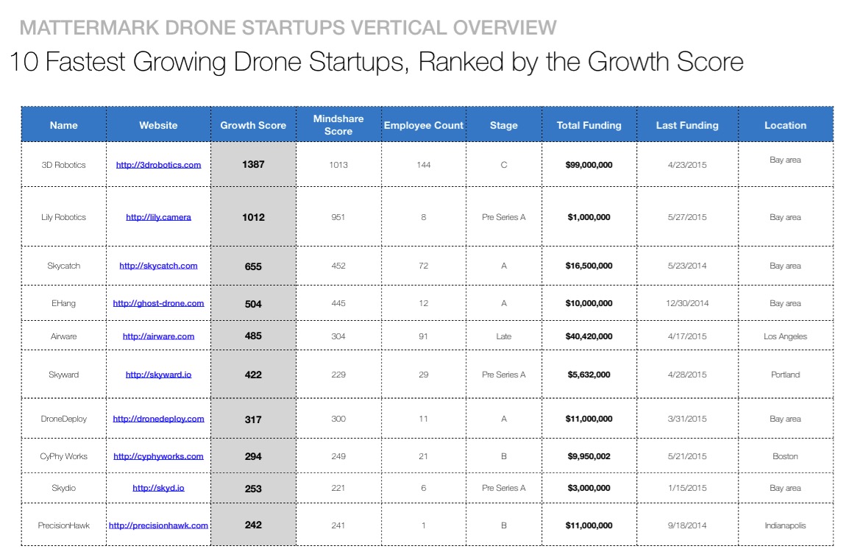Click the PrecisionHawk name cell
This screenshot has width=846, height=560.
point(64,525)
